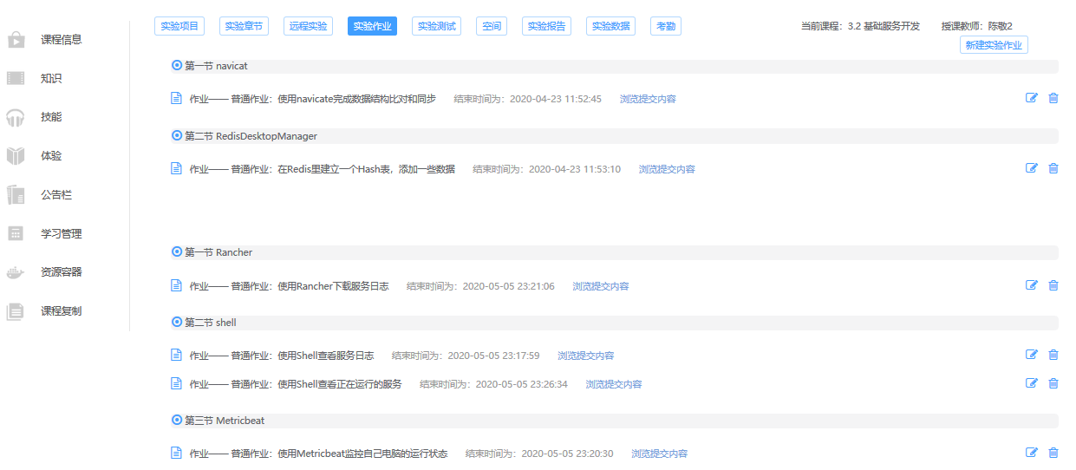Viewport: 1076px width, 470px height.
Task: Go to the 实验测试 tab
Action: 436,26
